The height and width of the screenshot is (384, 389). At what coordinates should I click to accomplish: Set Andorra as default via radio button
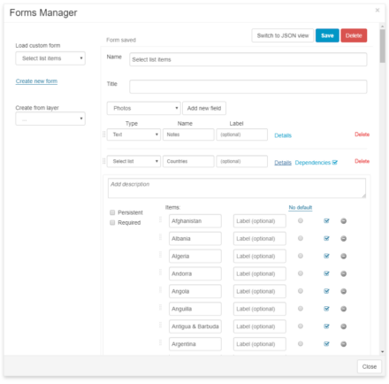tap(301, 273)
